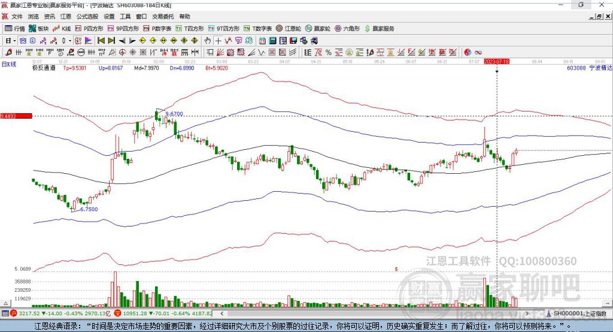Open the T四方形 tool
The image size is (613, 332).
[x=190, y=29]
